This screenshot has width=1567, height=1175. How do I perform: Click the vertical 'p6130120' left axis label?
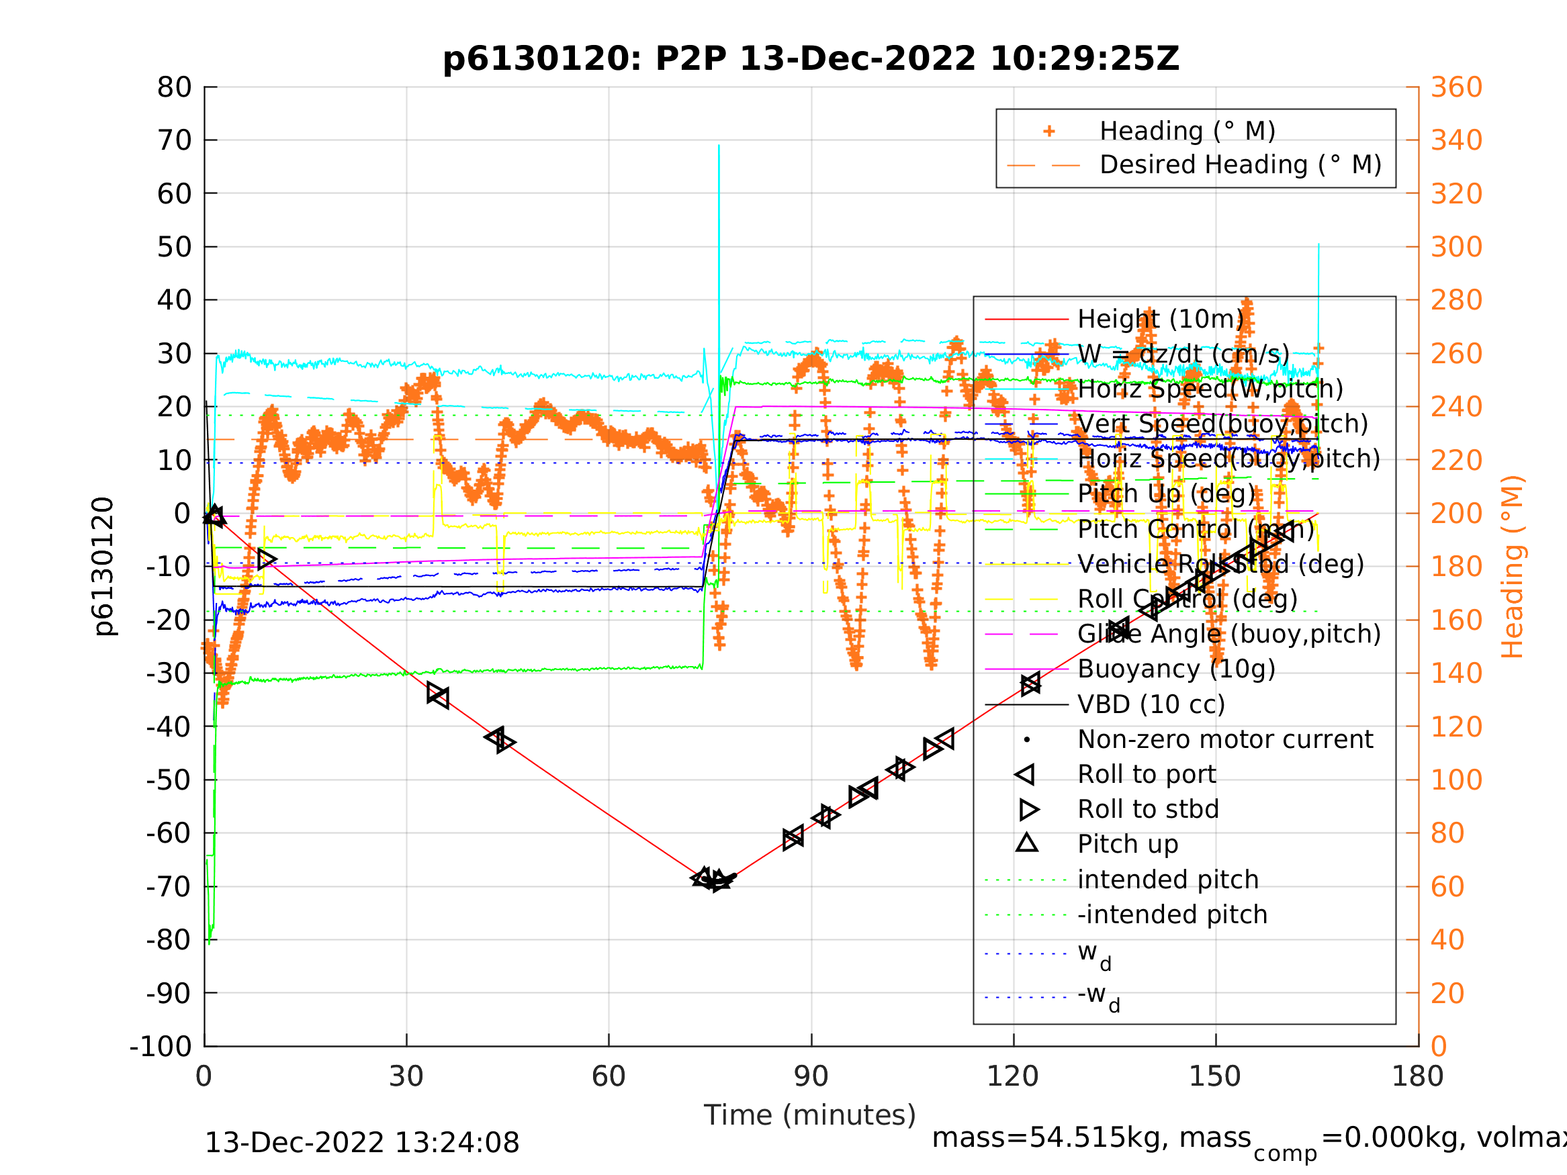[103, 567]
